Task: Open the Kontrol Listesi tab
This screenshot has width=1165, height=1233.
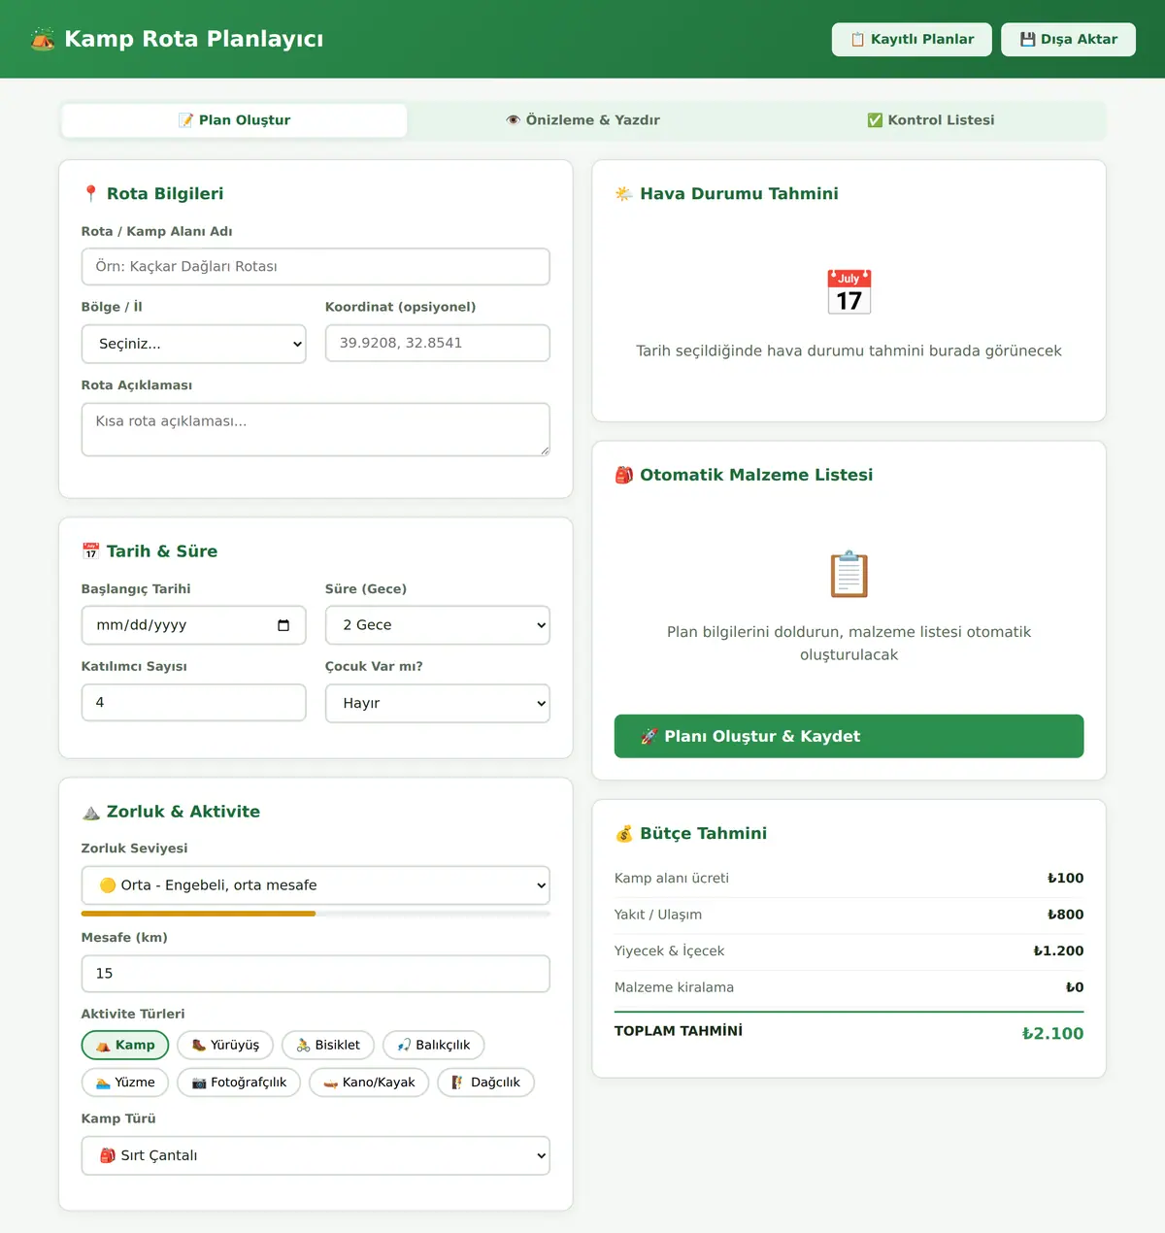Action: [x=930, y=120]
